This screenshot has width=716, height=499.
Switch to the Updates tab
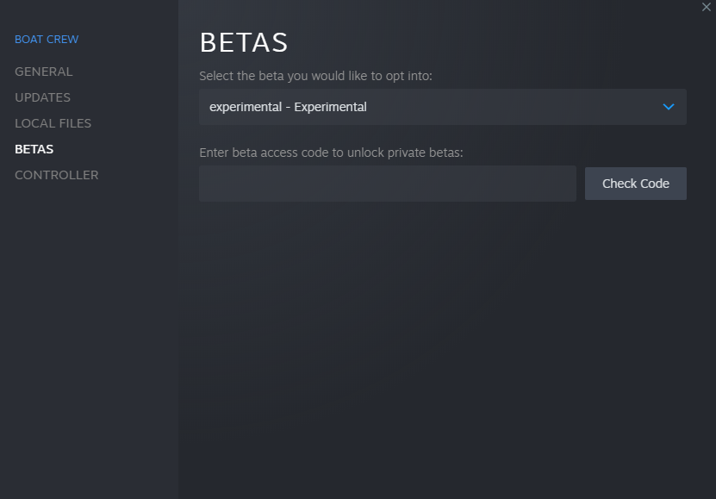point(43,97)
